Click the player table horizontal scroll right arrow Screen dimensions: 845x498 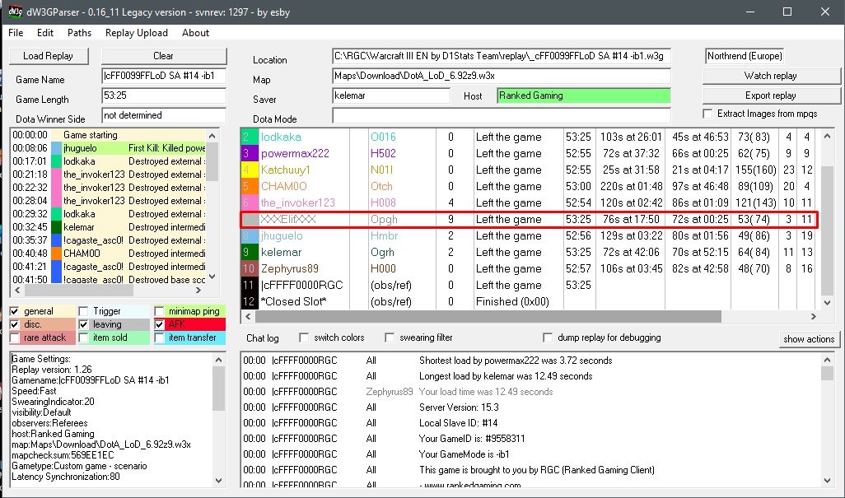813,317
